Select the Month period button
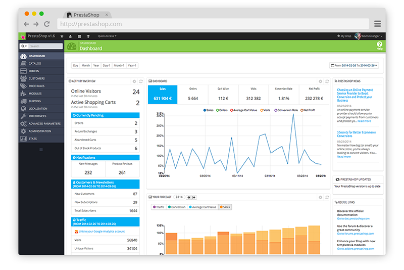 click(86, 66)
